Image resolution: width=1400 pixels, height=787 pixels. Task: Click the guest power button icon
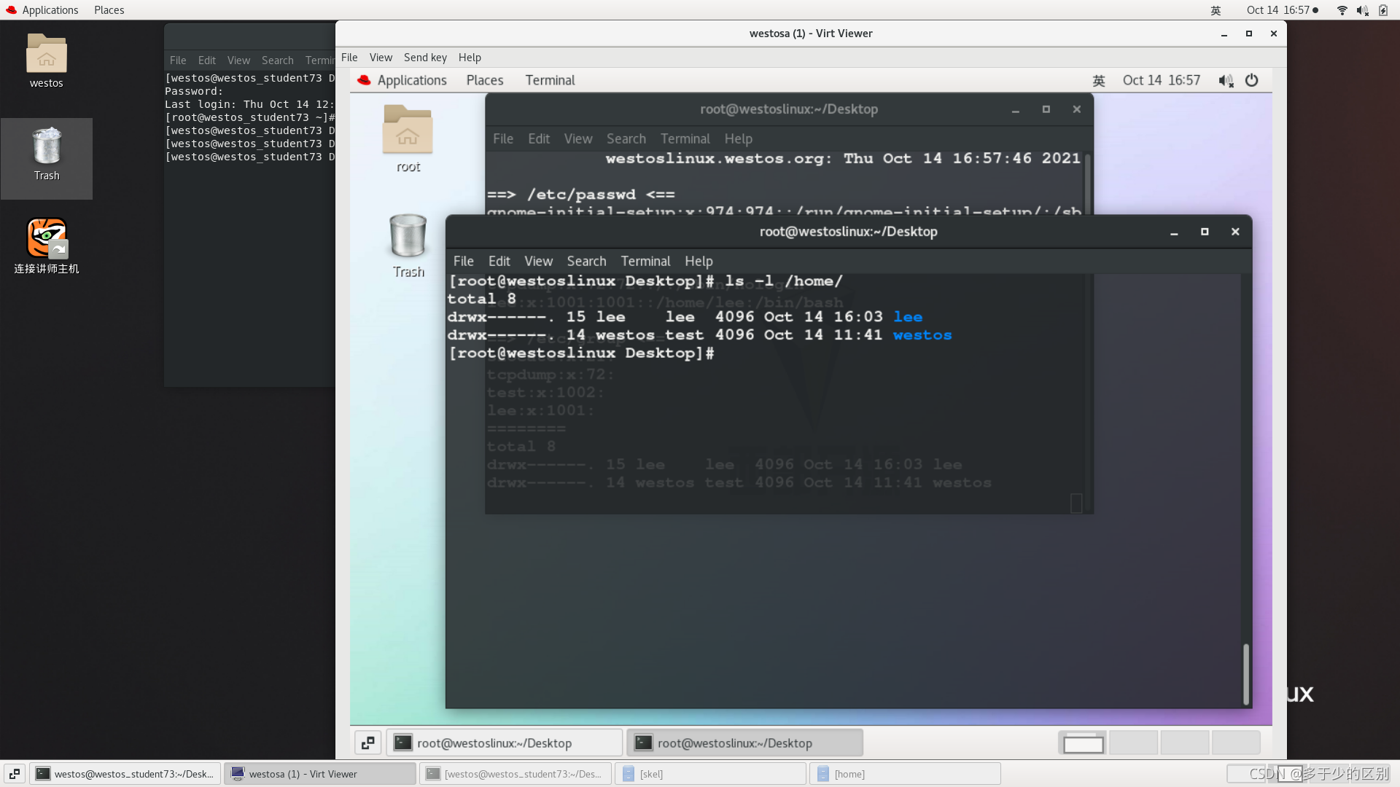(1251, 80)
